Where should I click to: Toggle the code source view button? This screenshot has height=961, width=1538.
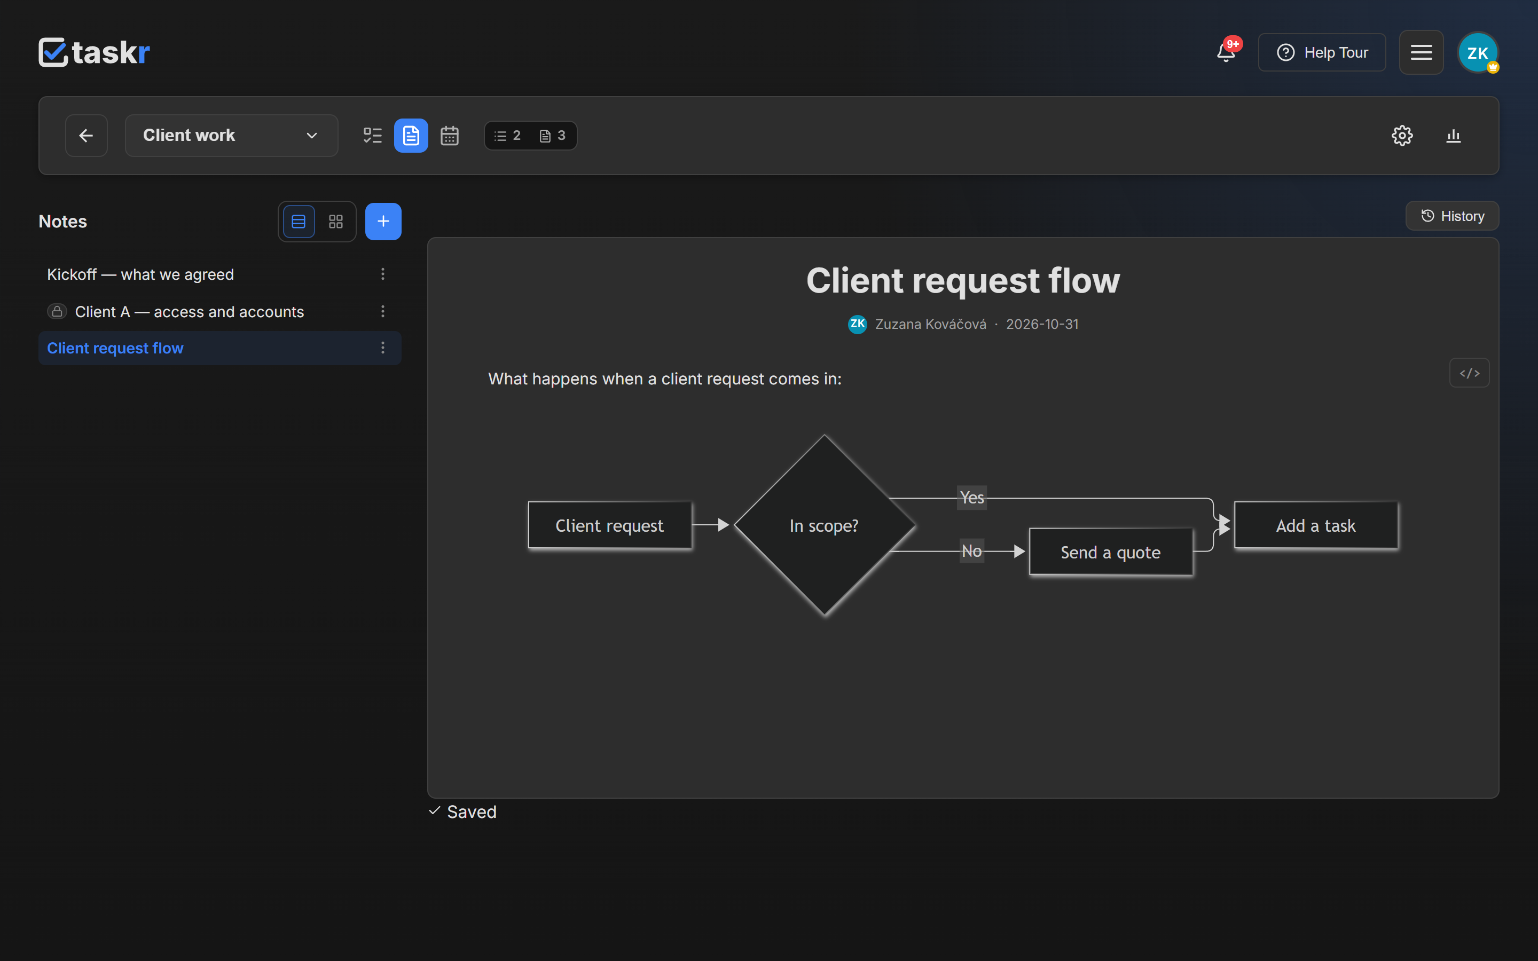1469,373
